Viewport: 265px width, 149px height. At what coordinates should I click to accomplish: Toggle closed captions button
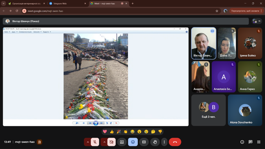[x=144, y=142]
